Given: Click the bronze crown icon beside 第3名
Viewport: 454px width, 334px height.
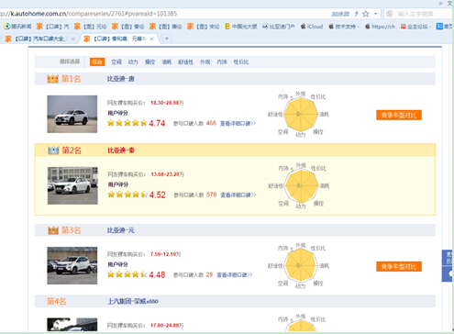Looking at the screenshot, I should (x=53, y=230).
